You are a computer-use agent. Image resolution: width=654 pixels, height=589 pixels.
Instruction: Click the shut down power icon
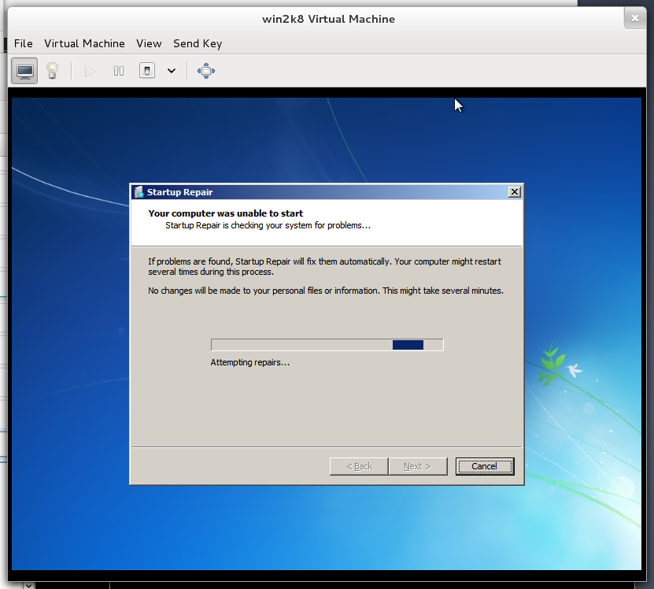tap(146, 71)
